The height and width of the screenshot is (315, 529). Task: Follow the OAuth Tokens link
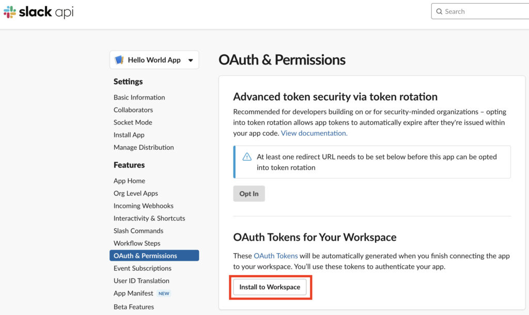tap(275, 256)
